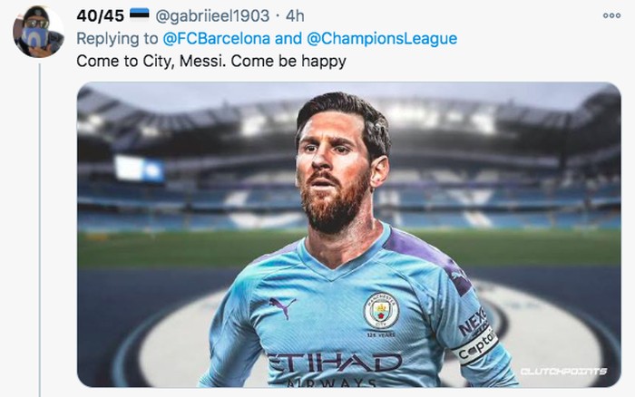Click the Puma logo on the shirt
The width and height of the screenshot is (635, 397).
click(282, 308)
